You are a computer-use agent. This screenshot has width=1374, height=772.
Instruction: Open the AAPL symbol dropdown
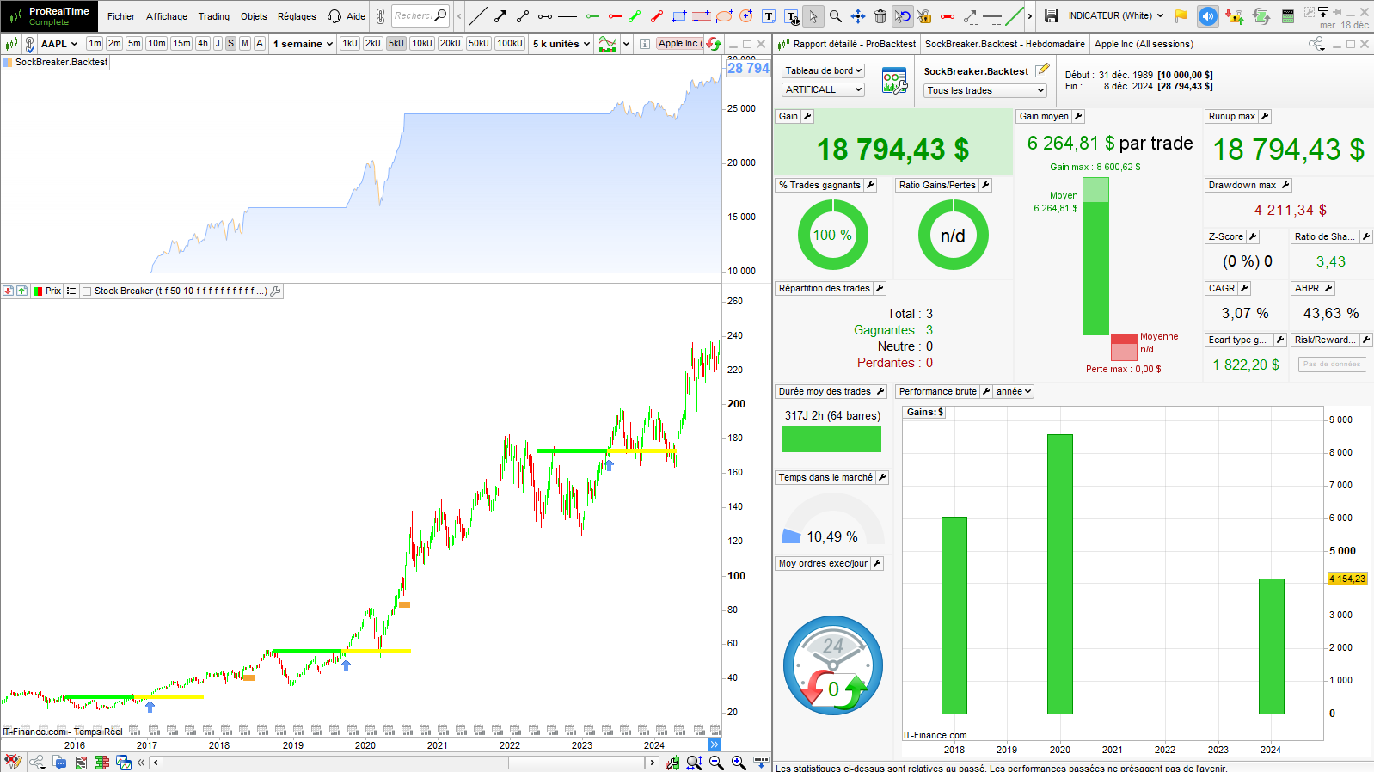(59, 44)
